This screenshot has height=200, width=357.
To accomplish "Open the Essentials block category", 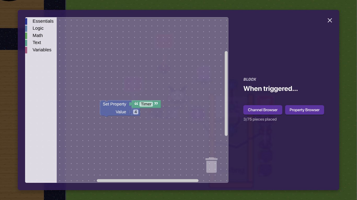I will click(x=43, y=21).
